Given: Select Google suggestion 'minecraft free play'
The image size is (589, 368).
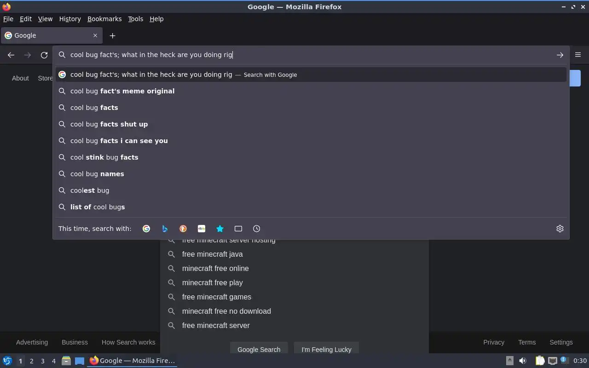Looking at the screenshot, I should click(x=294, y=282).
